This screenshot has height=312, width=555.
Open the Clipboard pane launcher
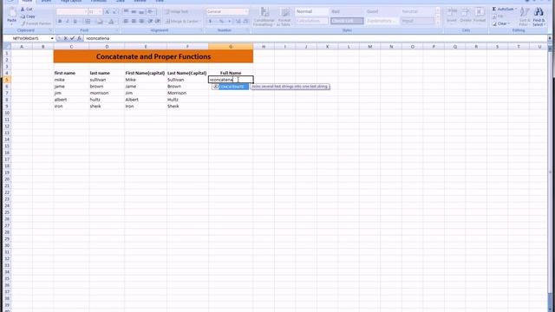pos(50,31)
